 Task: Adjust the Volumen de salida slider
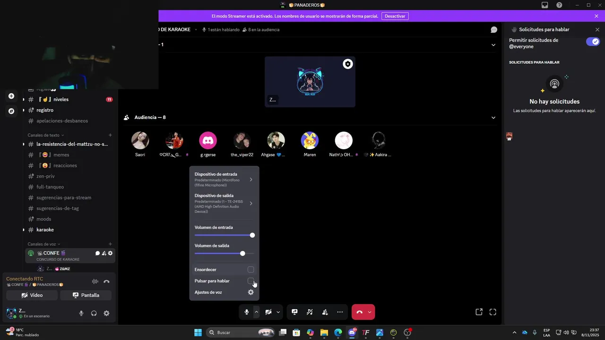tap(224, 254)
